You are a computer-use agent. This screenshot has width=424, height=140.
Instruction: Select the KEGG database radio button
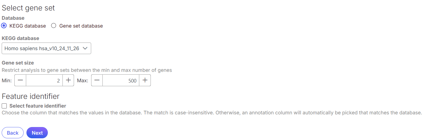[x=4, y=26]
